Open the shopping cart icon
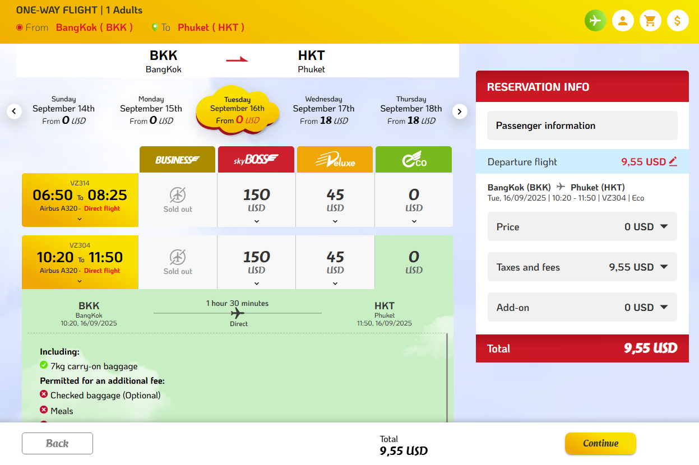 (x=650, y=21)
